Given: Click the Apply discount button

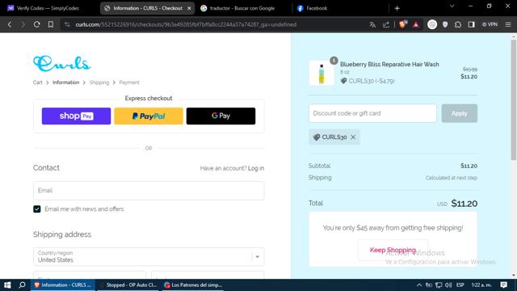Looking at the screenshot, I should (460, 113).
